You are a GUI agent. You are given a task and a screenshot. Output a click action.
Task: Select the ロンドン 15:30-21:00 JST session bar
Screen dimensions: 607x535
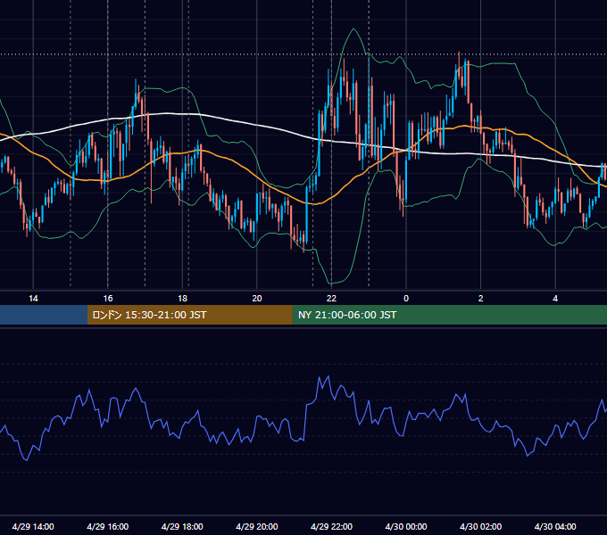coord(189,315)
